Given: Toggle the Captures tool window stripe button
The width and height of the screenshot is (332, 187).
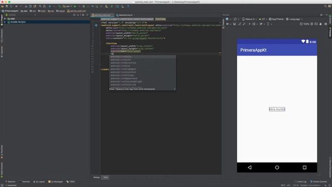Looking at the screenshot, I should coord(2,51).
